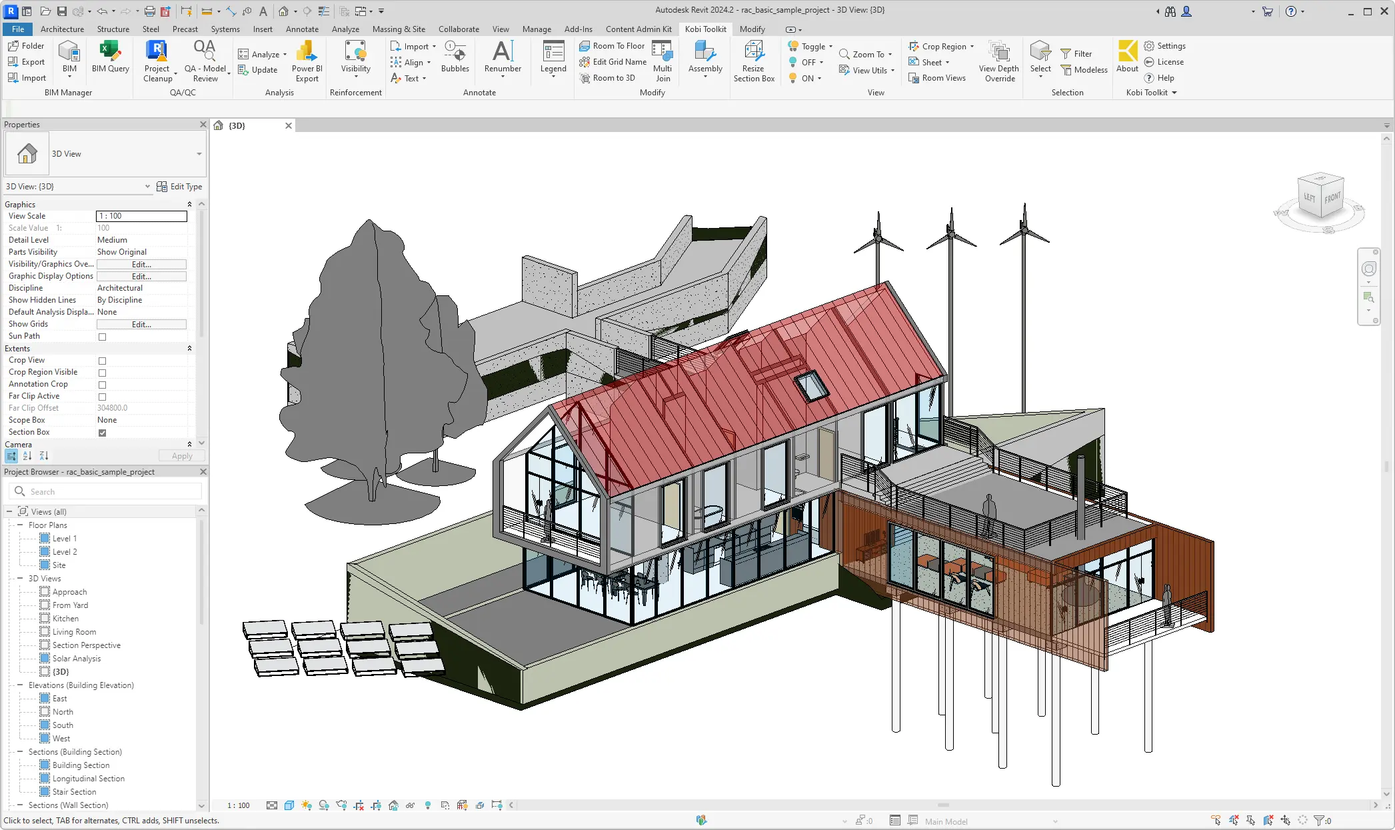The height and width of the screenshot is (830, 1395).
Task: Click the Edit Type button
Action: [180, 187]
